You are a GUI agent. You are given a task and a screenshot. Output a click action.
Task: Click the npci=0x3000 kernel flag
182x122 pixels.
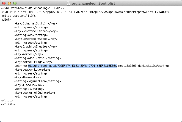point(127,66)
